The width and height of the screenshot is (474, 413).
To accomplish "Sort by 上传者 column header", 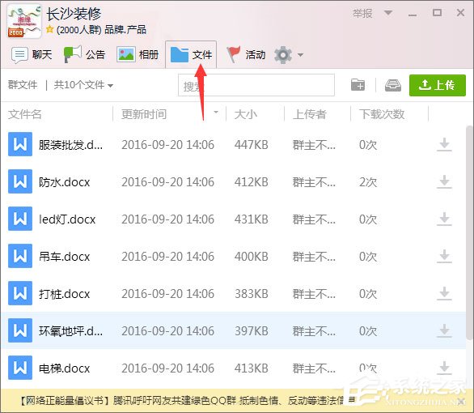I will (x=310, y=114).
